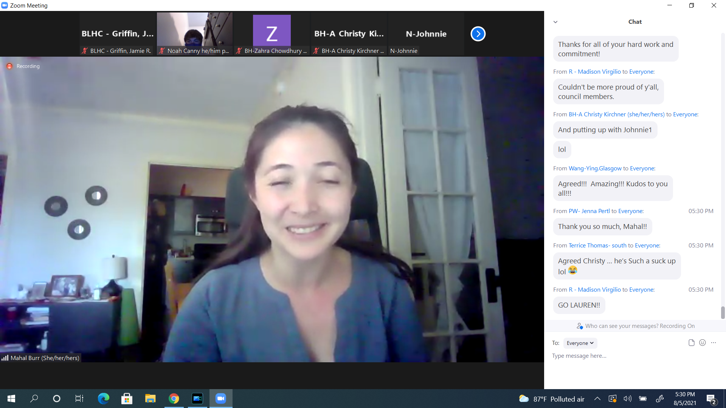
Task: Open the To: Everyone recipient dropdown
Action: [x=580, y=343]
